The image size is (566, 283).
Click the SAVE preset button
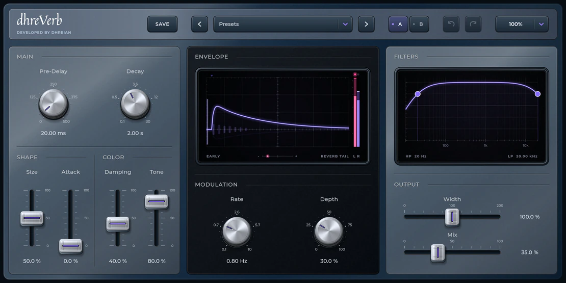(x=162, y=24)
